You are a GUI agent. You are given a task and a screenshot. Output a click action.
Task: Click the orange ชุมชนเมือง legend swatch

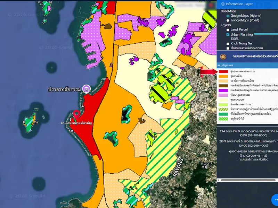[223, 76]
